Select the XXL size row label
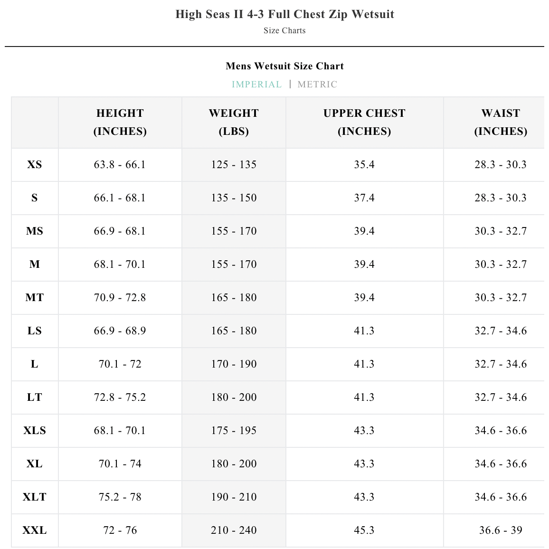This screenshot has width=549, height=549. point(35,530)
